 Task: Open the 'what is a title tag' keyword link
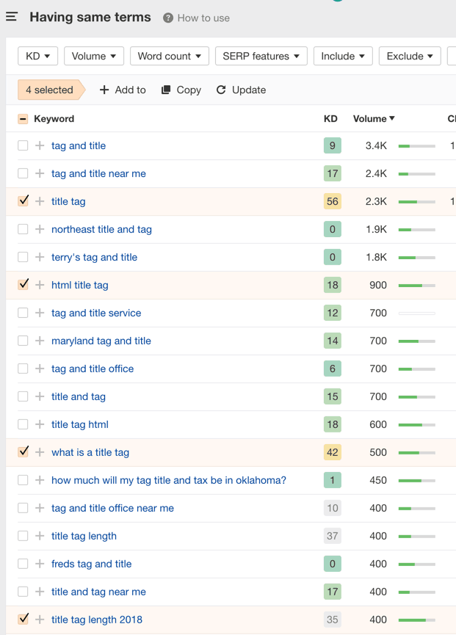(x=90, y=452)
